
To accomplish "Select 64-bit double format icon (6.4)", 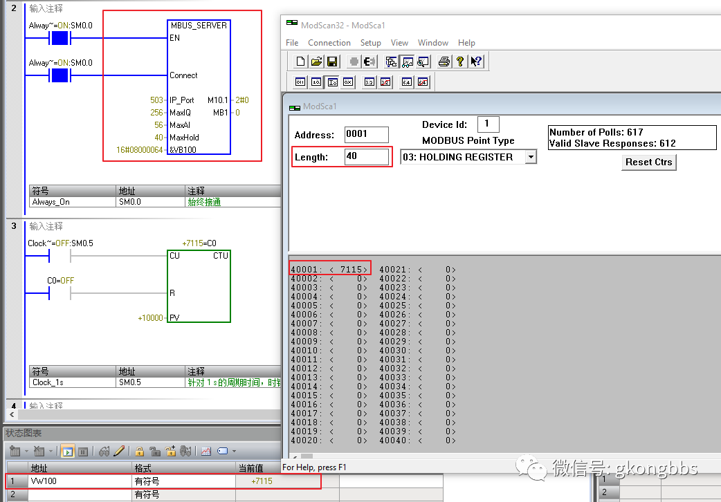I will pos(406,82).
